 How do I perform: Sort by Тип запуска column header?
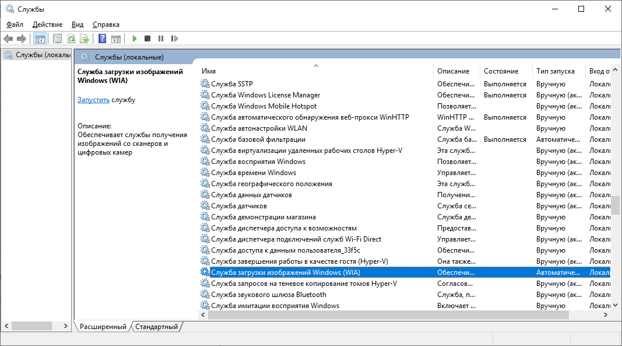558,71
